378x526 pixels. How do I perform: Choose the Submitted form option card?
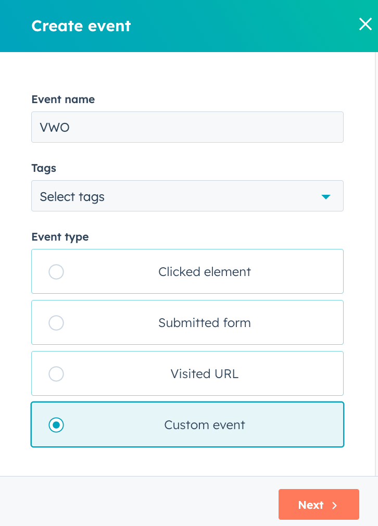point(187,322)
